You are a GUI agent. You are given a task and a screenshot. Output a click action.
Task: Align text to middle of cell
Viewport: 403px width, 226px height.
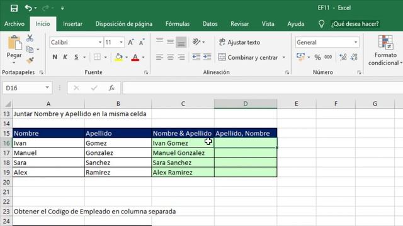point(170,41)
